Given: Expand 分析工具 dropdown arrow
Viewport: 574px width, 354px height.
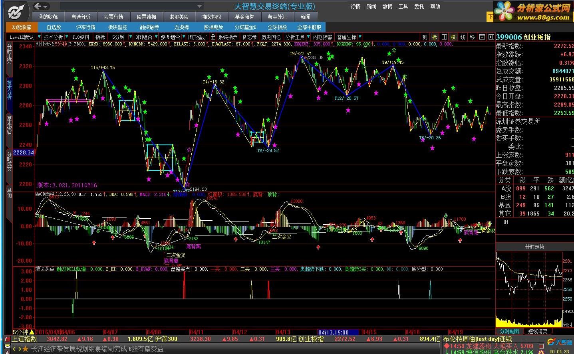Looking at the screenshot, I should [x=308, y=37].
